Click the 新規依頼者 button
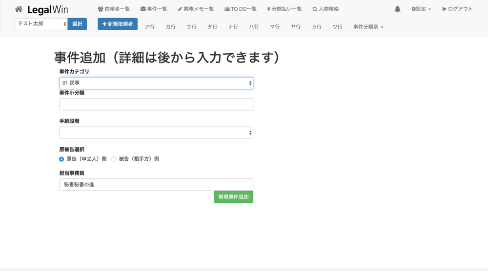This screenshot has width=488, height=271. [x=118, y=24]
